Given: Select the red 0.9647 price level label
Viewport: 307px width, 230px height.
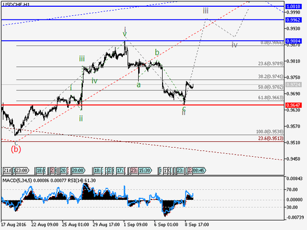Looking at the screenshot, I should click(293, 105).
